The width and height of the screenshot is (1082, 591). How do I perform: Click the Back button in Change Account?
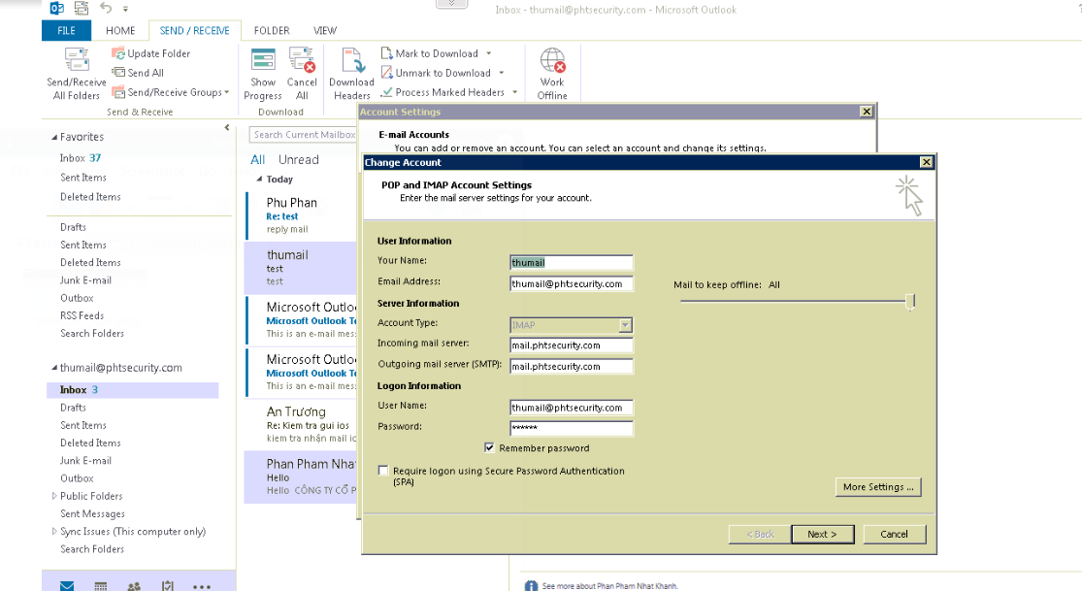(760, 535)
